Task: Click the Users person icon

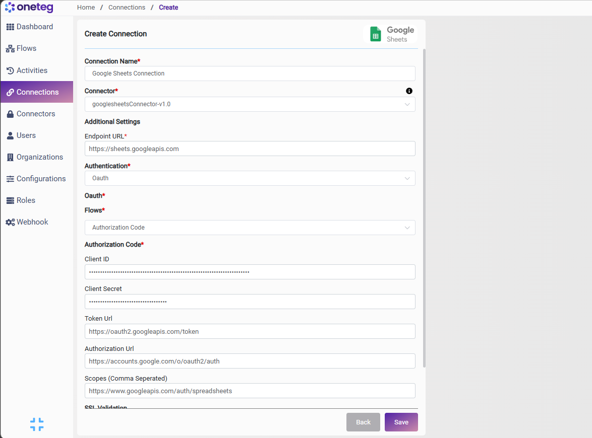Action: (10, 136)
